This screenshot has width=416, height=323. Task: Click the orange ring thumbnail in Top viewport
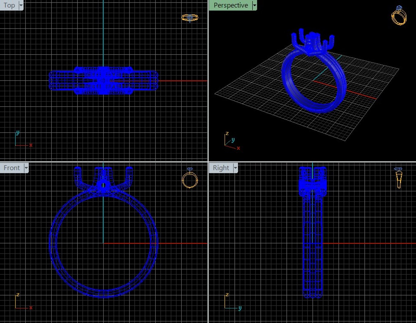tap(190, 18)
